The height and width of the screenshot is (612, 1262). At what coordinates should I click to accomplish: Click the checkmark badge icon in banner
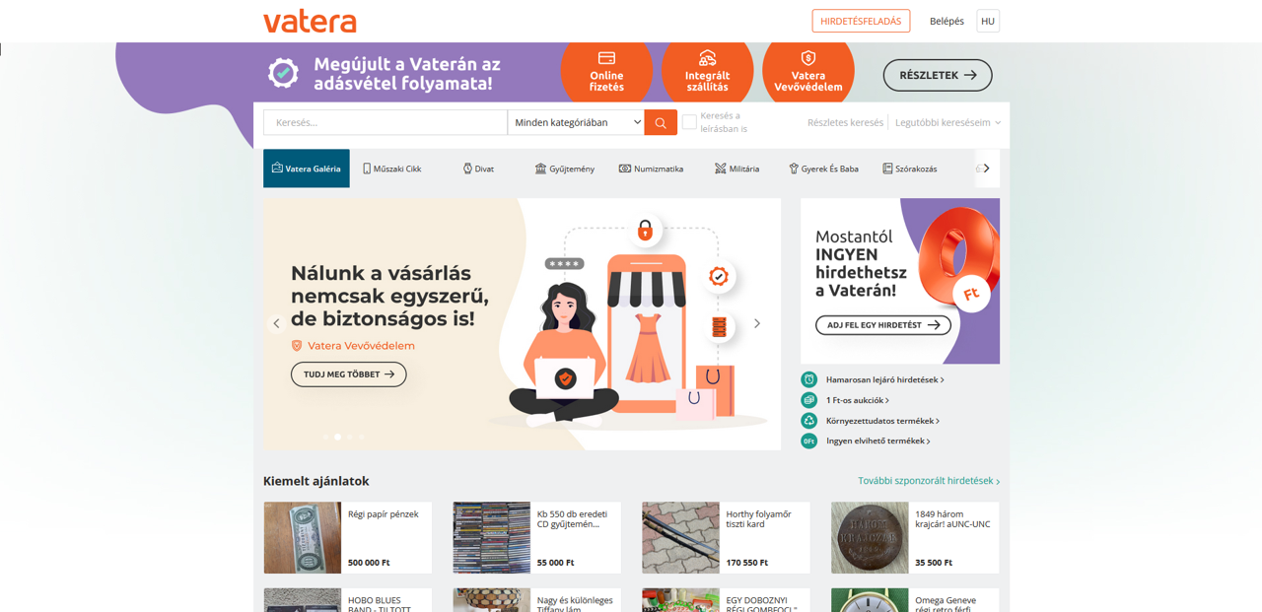[284, 72]
